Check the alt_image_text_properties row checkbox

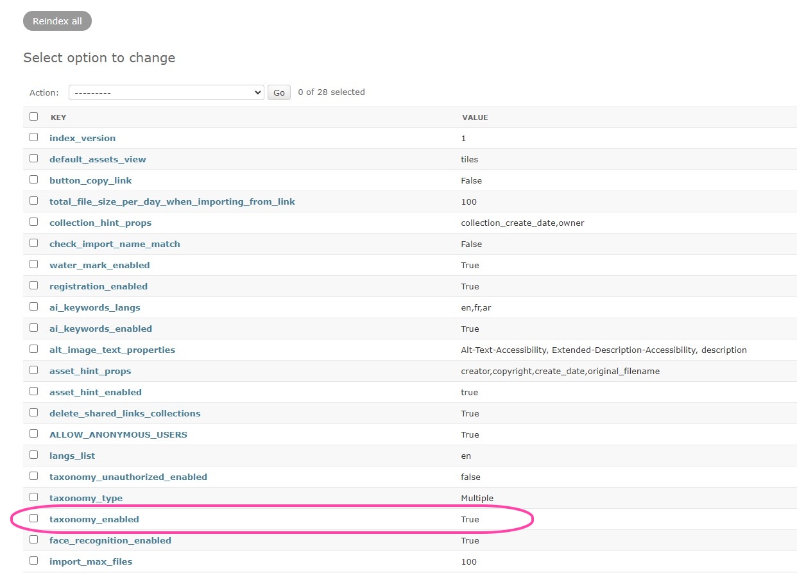33,348
